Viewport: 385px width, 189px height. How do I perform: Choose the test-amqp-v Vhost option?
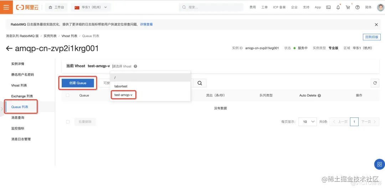coord(150,95)
